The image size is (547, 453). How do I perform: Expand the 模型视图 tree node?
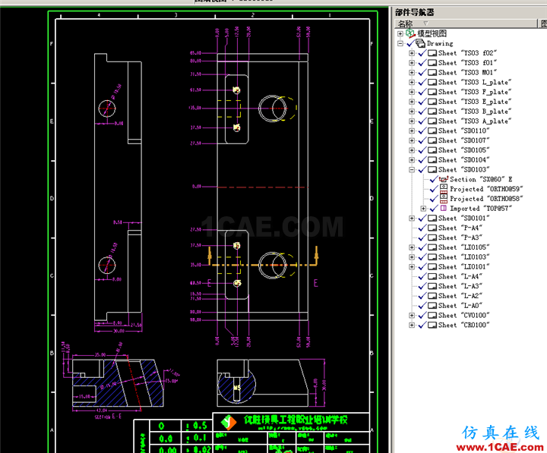[x=400, y=34]
